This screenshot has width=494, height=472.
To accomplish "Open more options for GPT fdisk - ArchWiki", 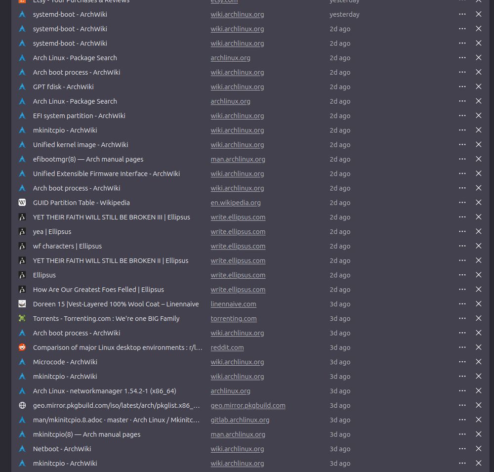I will pos(462,86).
